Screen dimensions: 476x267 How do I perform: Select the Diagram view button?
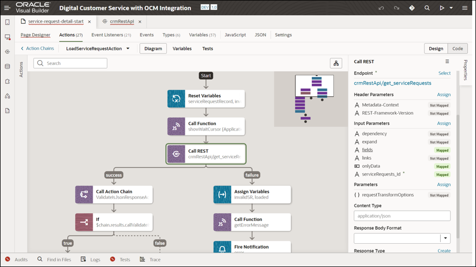(153, 49)
